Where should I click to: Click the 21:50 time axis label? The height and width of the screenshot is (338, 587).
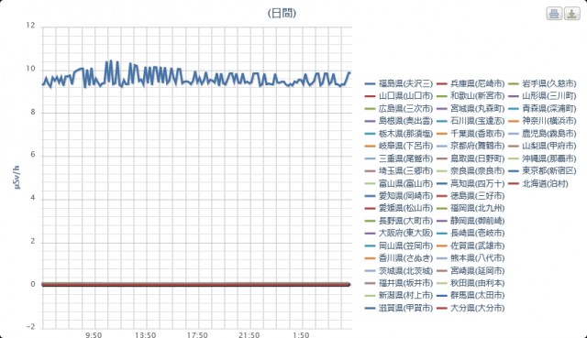pos(249,335)
